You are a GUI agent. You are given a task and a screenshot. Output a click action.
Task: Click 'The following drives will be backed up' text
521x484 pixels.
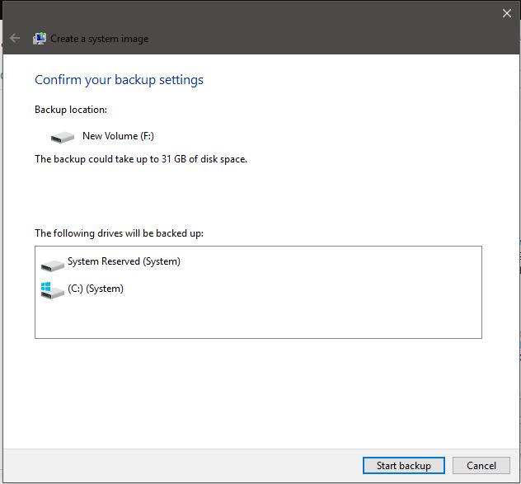(119, 233)
